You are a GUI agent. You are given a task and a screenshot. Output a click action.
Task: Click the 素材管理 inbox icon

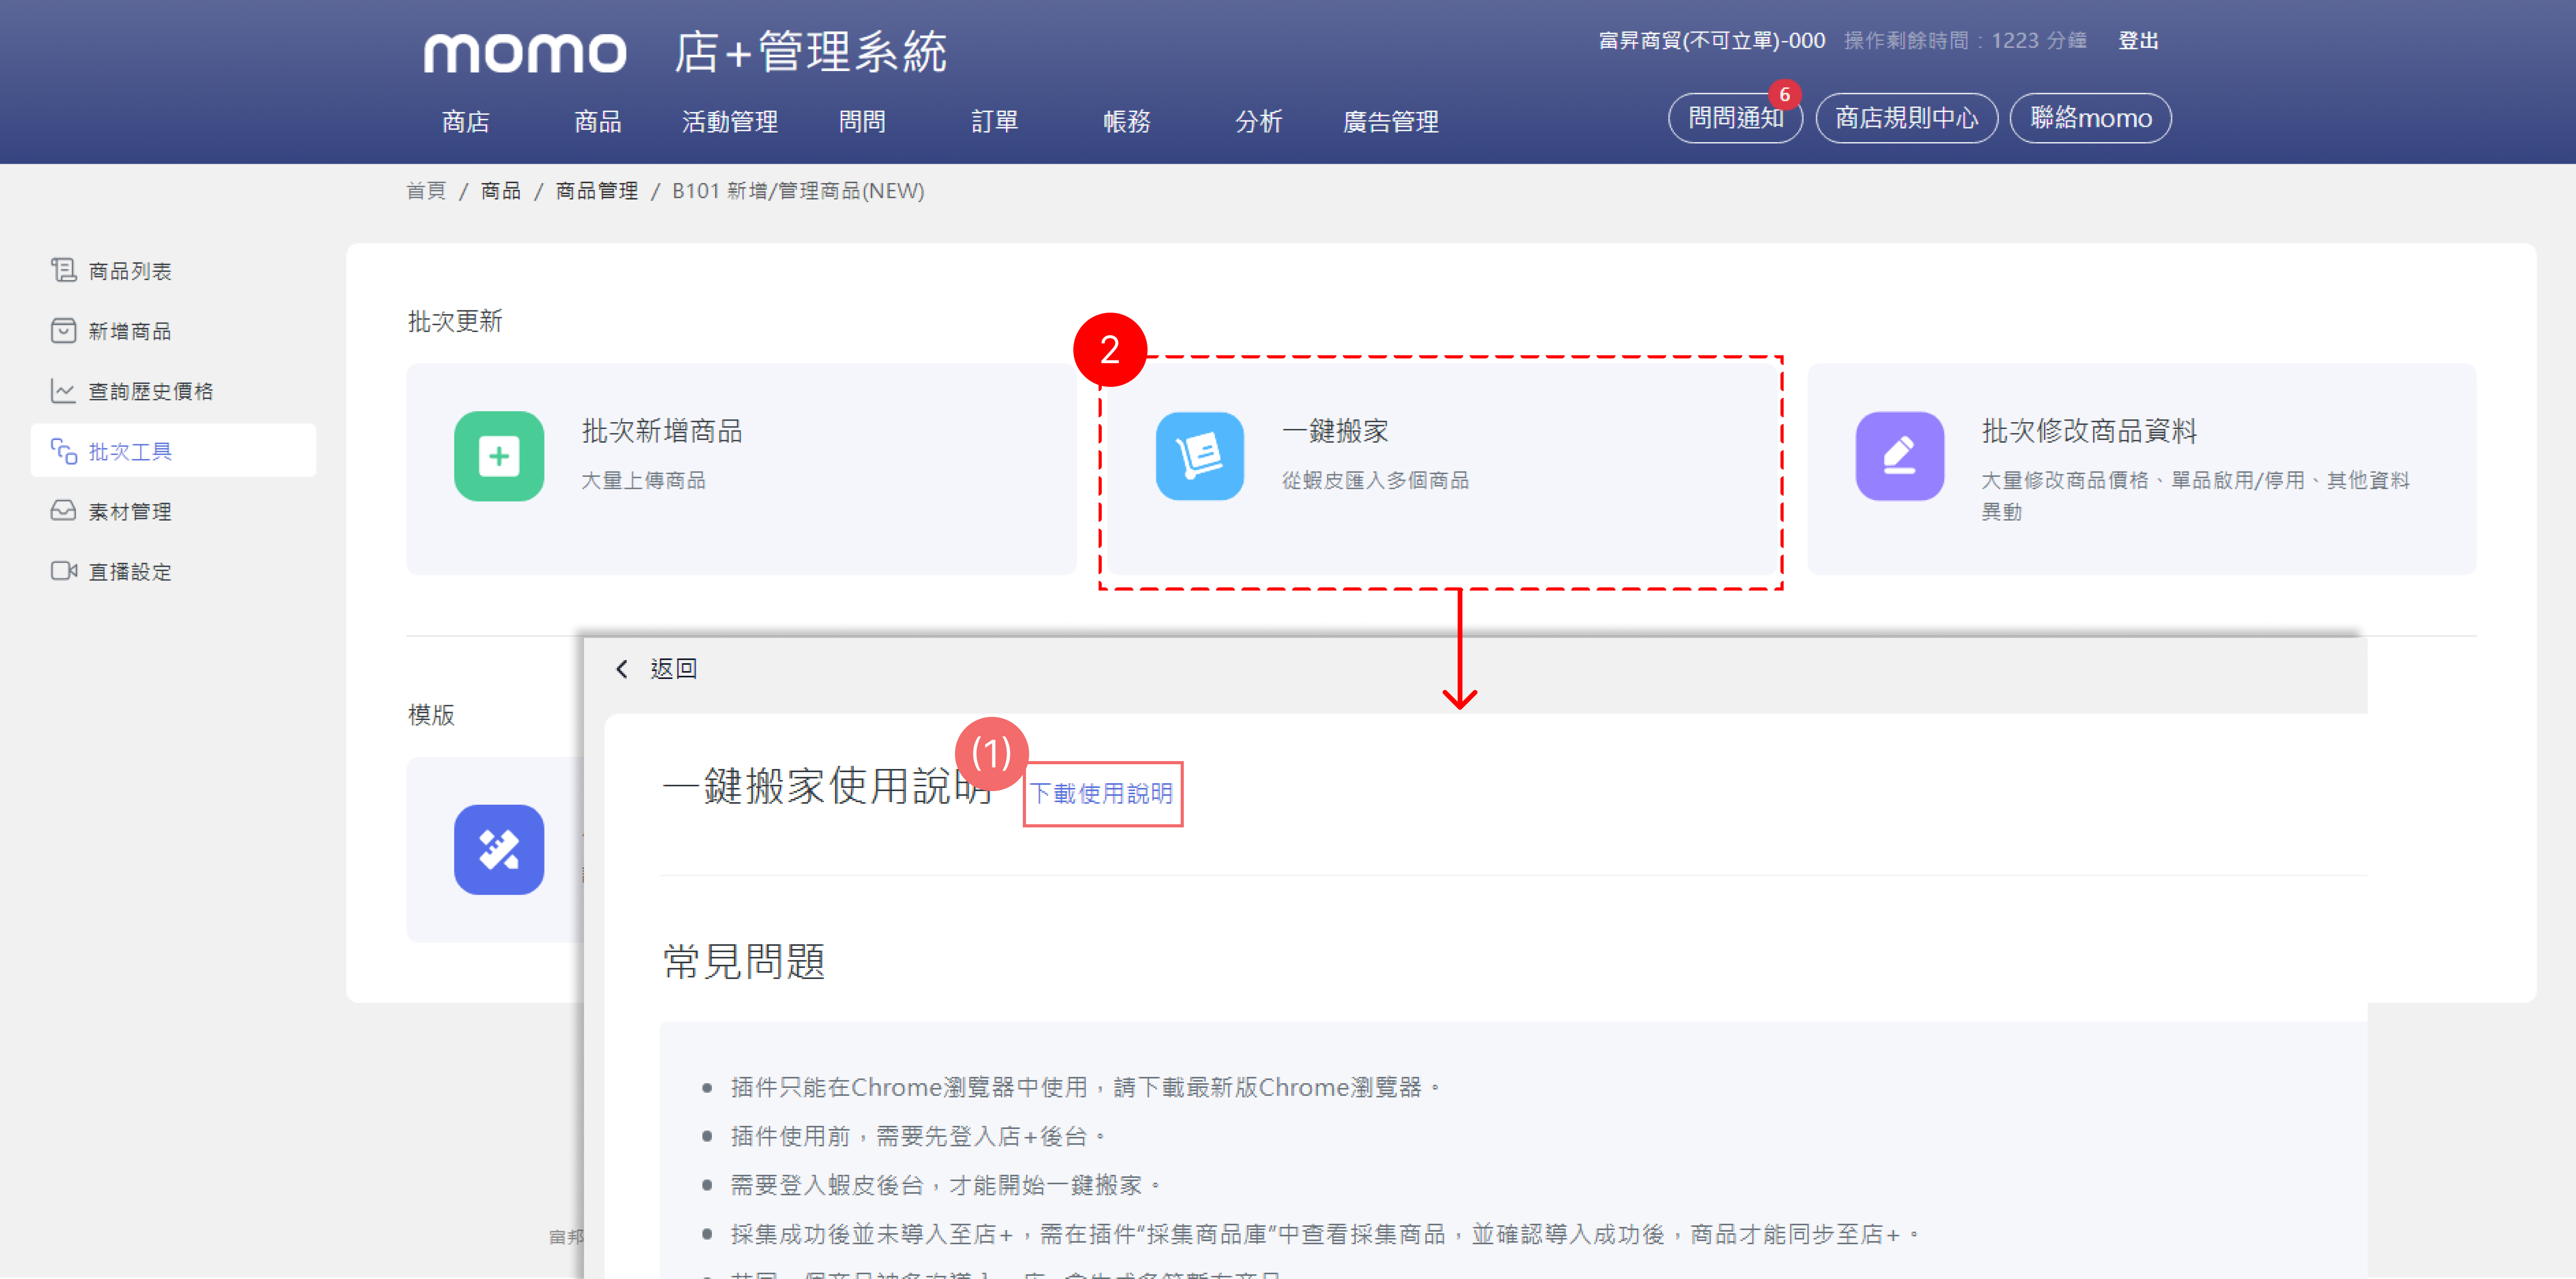tap(63, 511)
